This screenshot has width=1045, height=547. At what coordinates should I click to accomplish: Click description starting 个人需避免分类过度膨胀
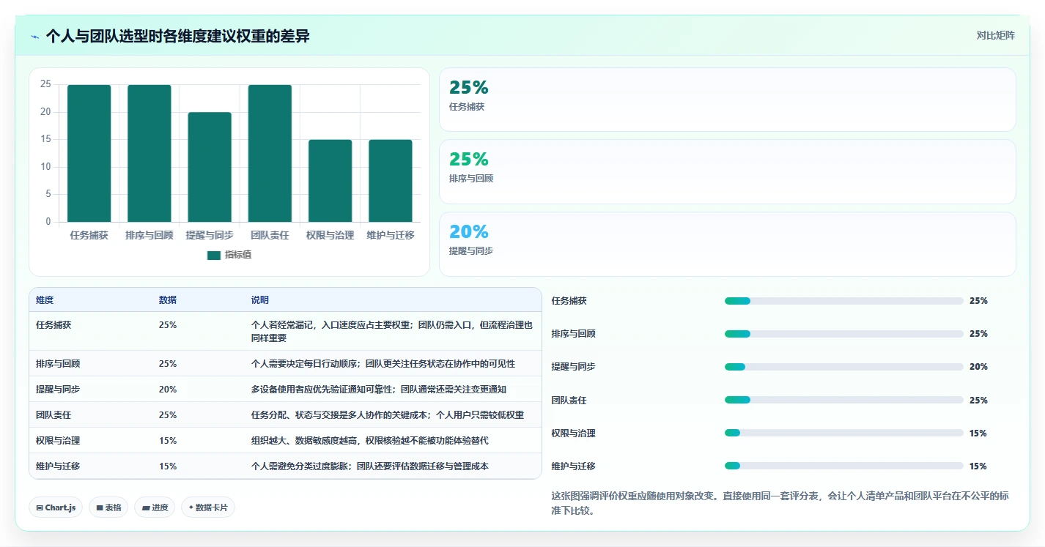click(369, 466)
